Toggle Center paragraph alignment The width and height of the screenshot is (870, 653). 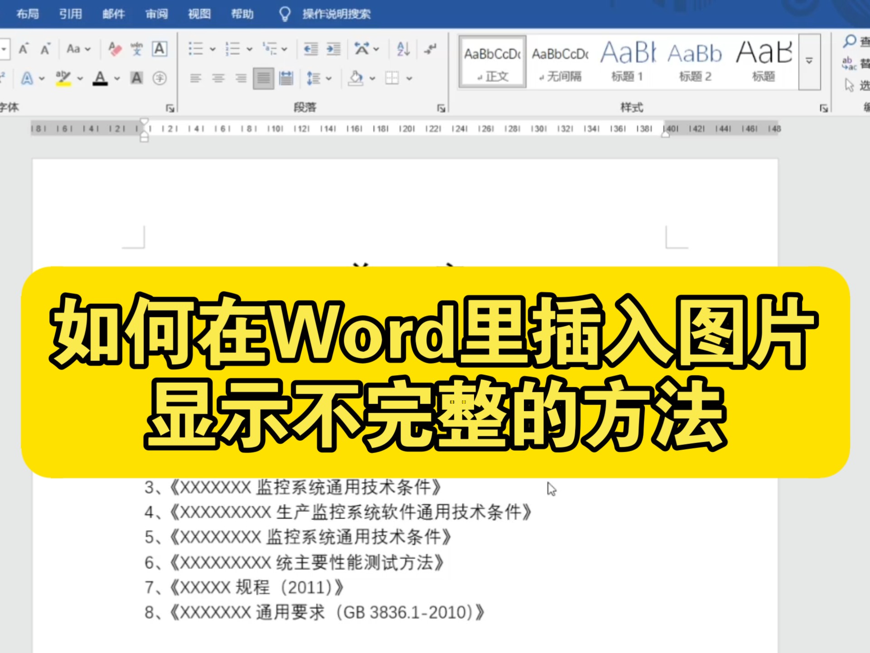tap(218, 78)
